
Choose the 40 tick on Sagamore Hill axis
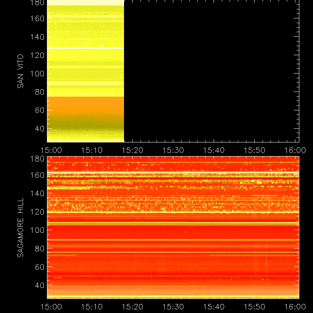tap(40, 285)
